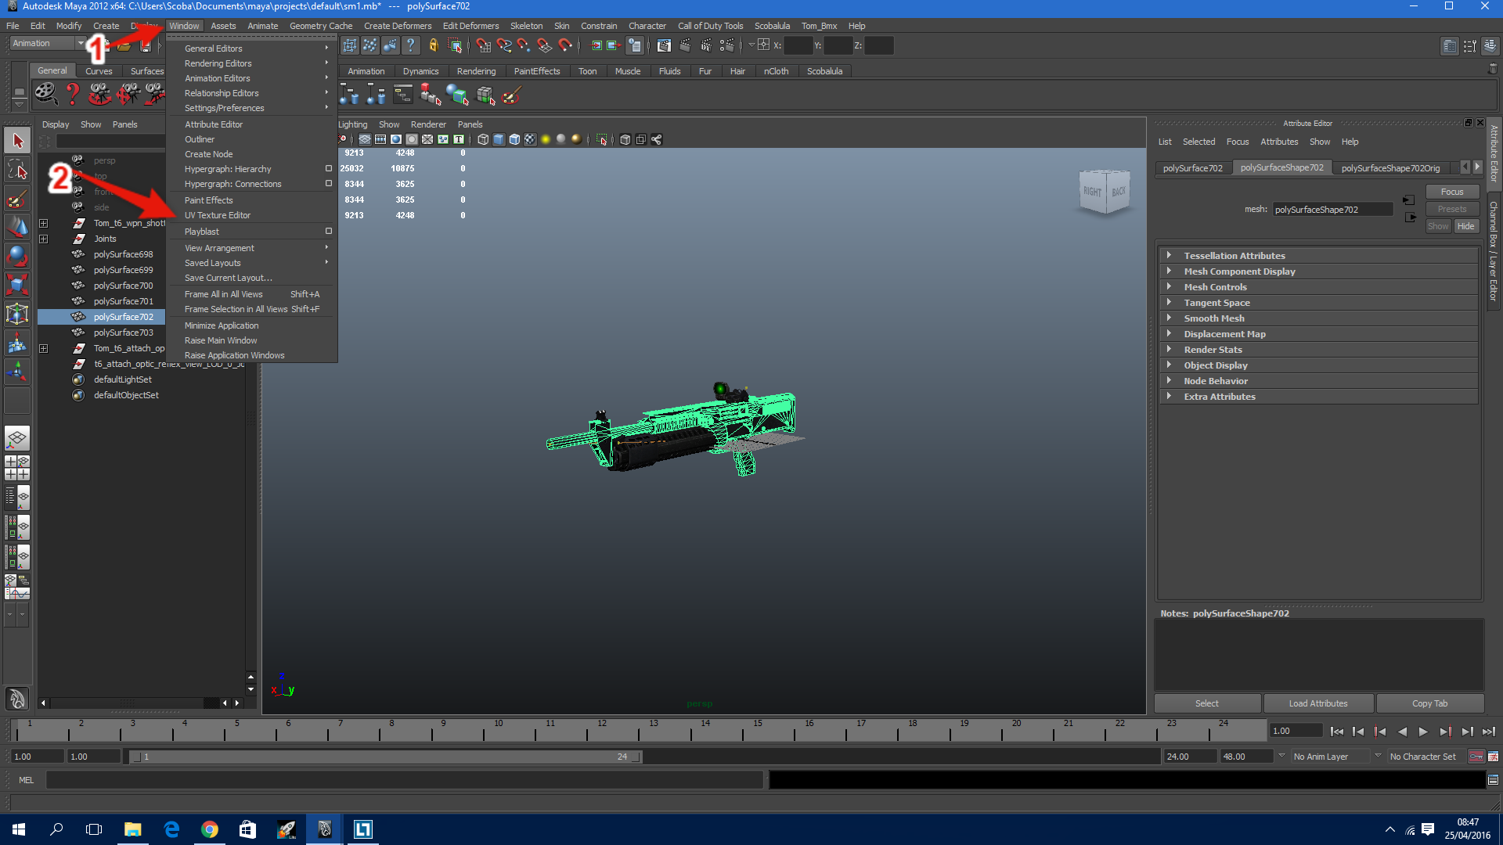Image resolution: width=1503 pixels, height=845 pixels.
Task: Choose the Soft Modification tool
Action: pos(17,343)
